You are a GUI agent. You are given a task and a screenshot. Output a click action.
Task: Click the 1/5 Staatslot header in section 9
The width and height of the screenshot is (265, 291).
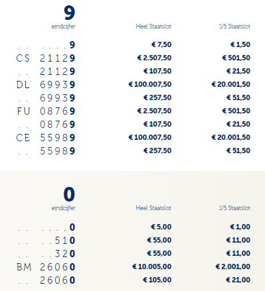(234, 27)
